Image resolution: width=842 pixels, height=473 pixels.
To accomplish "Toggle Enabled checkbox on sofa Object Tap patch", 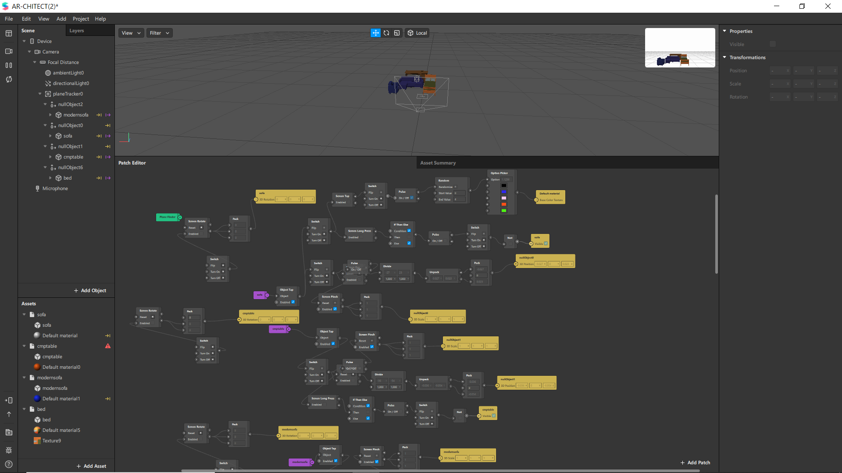I will (293, 302).
